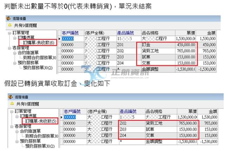Collapse the 訂單管理 node in the 9-reminder window
This screenshot has height=151, width=228.
[x=9, y=33]
